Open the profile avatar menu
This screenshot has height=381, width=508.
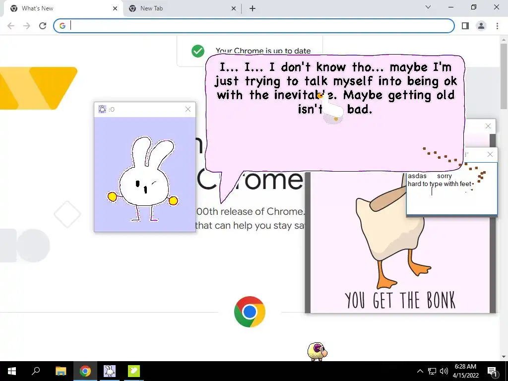coord(481,26)
